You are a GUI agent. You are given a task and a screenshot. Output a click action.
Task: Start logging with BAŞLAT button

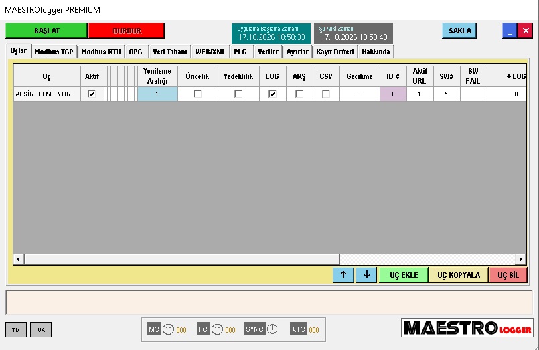pyautogui.click(x=46, y=31)
